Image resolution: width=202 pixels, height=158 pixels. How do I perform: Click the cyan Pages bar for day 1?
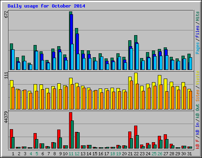pyautogui.click(x=13, y=60)
